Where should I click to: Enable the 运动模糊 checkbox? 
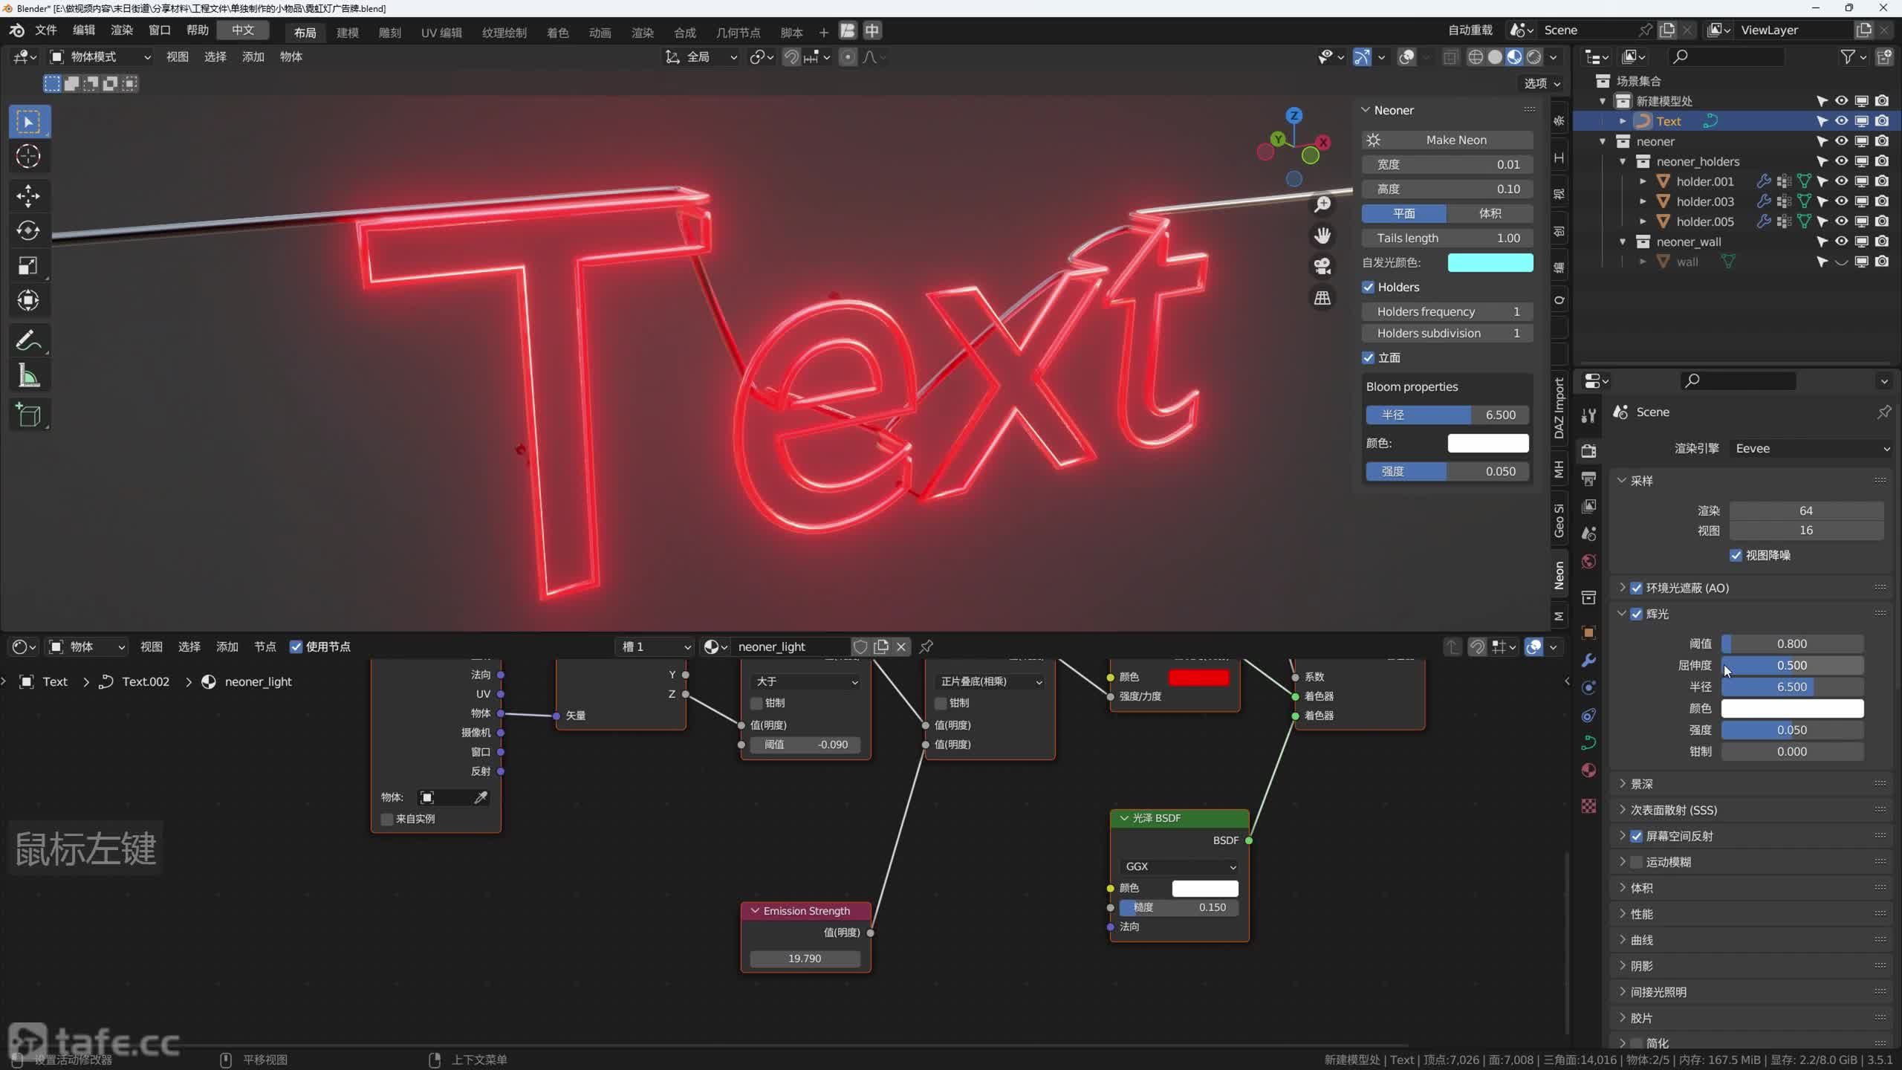(x=1636, y=862)
